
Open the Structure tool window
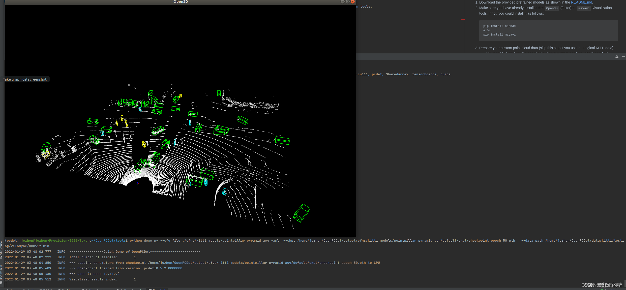(x=2, y=248)
